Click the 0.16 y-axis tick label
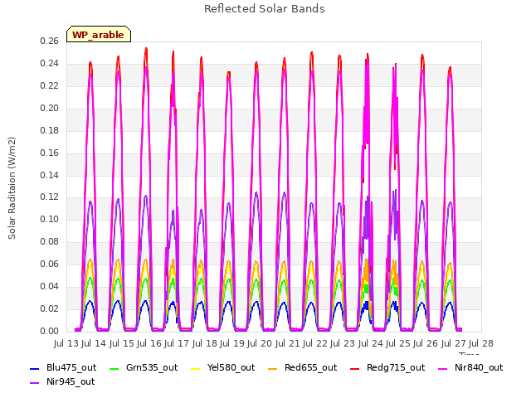The width and height of the screenshot is (531, 398). click(49, 153)
